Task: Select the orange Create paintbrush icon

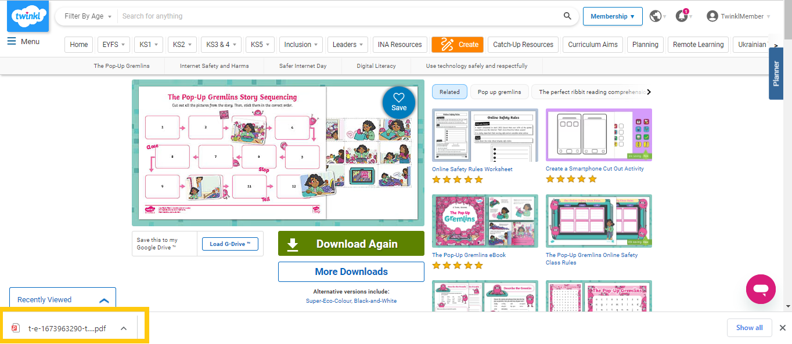Action: (446, 44)
